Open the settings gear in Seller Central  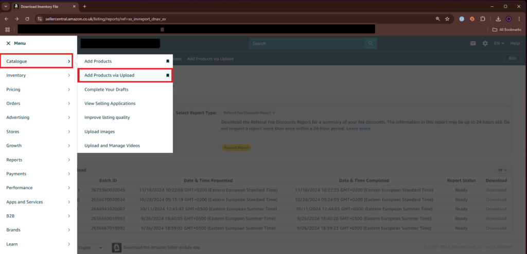click(x=485, y=43)
